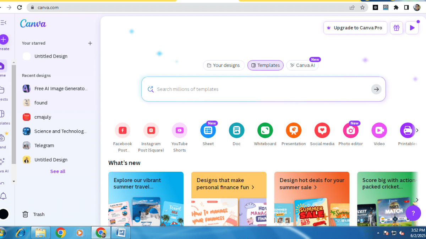Reload the page in browser

[x=19, y=7]
